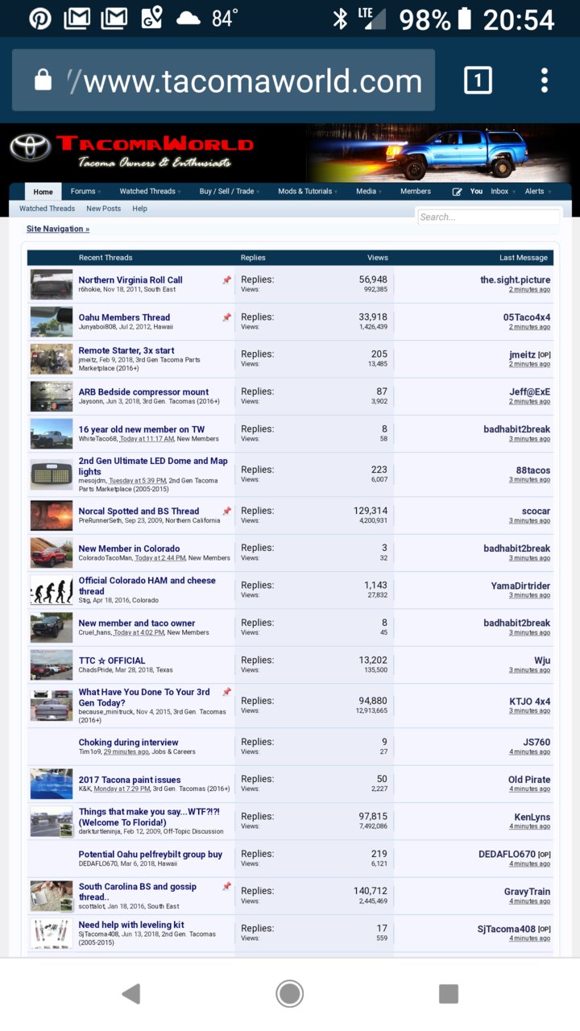Expand the Mods & Tutorials dropdown
The height and width of the screenshot is (1031, 580).
pyautogui.click(x=336, y=193)
